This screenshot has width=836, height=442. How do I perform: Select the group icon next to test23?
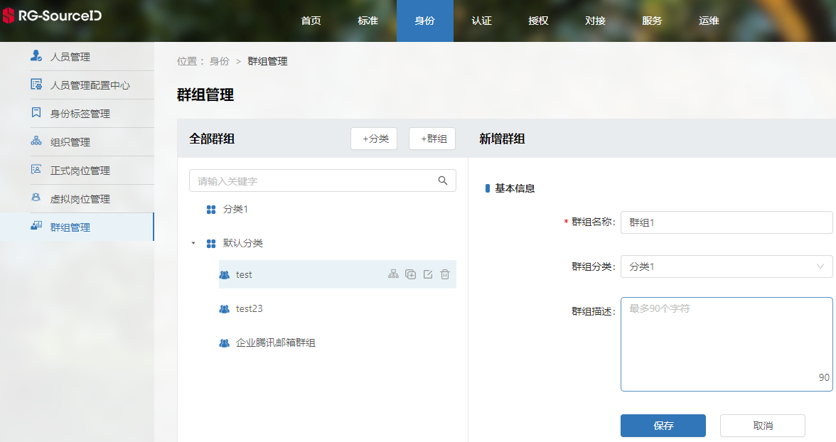[x=225, y=309]
